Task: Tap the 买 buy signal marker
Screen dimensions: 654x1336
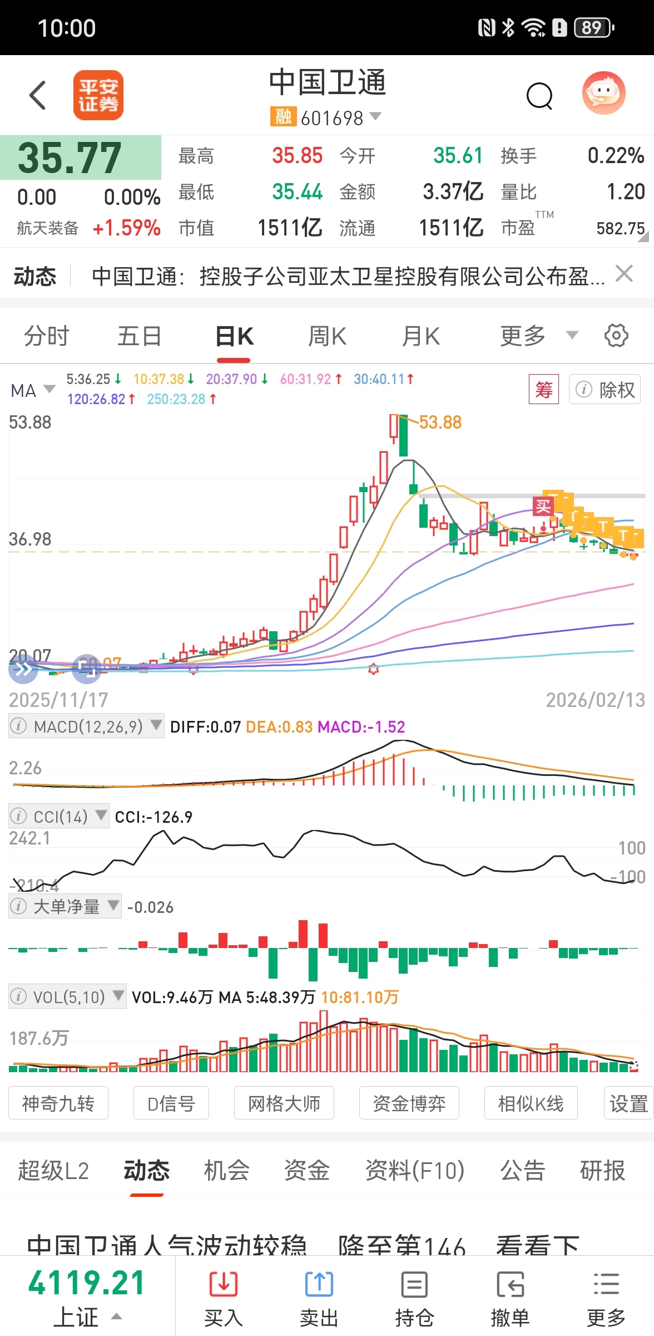Action: click(x=543, y=506)
